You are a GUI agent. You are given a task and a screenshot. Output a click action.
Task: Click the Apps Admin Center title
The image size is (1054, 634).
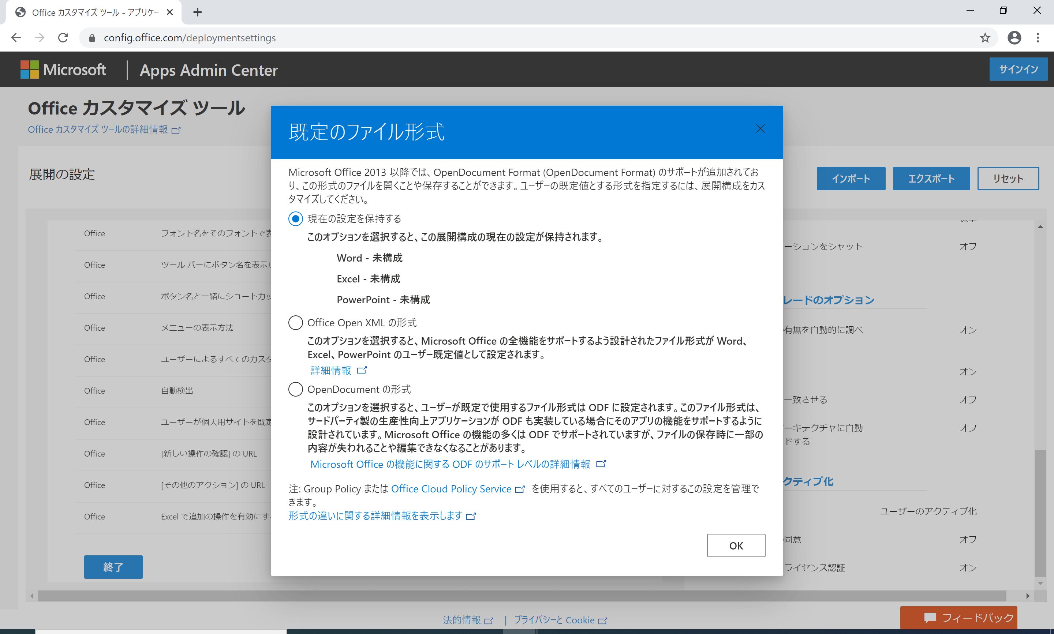tap(209, 70)
